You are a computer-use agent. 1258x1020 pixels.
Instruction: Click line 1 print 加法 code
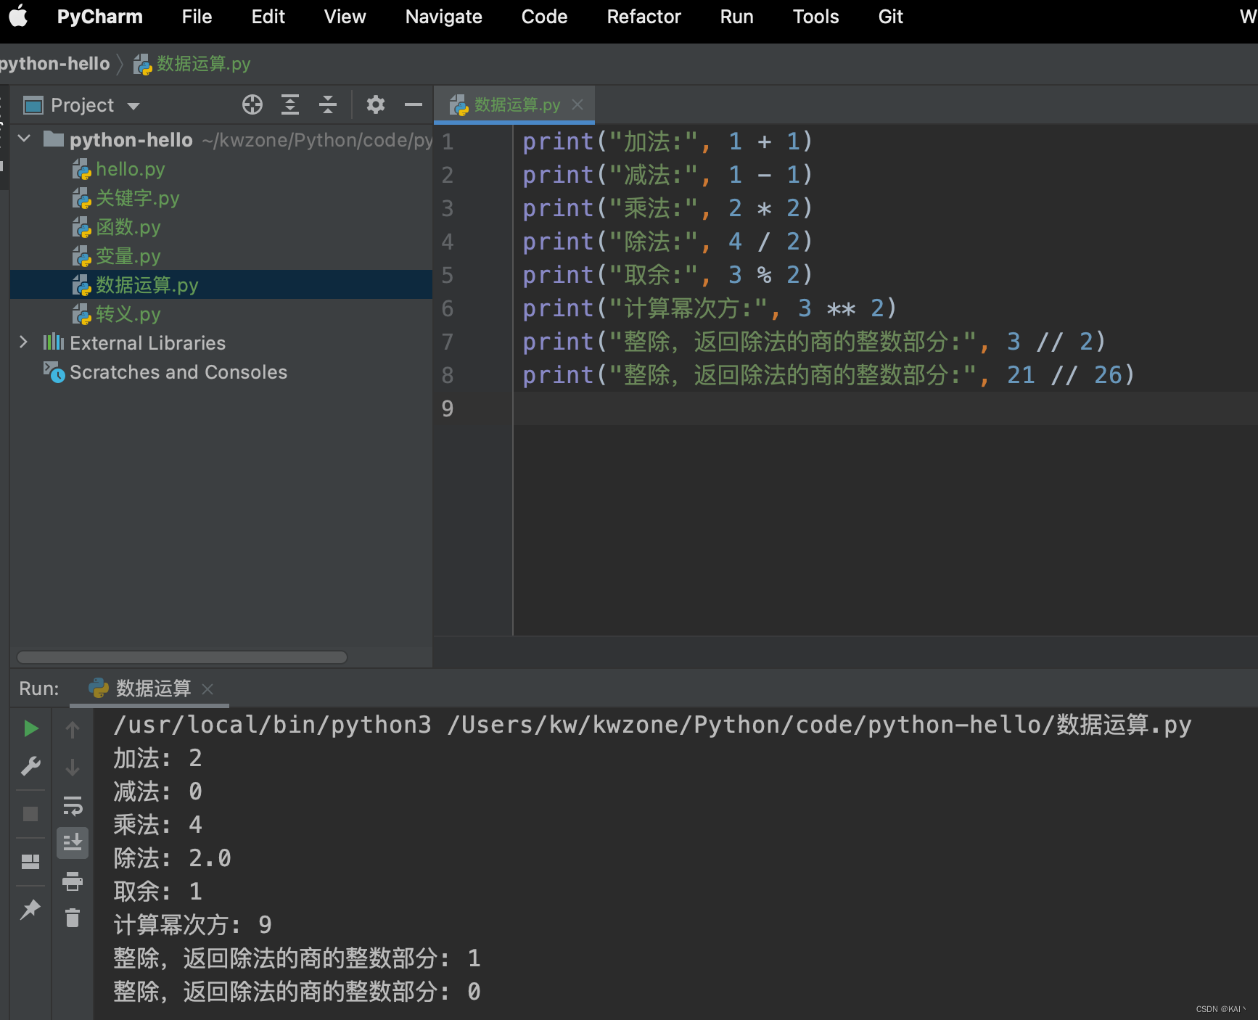tap(667, 141)
